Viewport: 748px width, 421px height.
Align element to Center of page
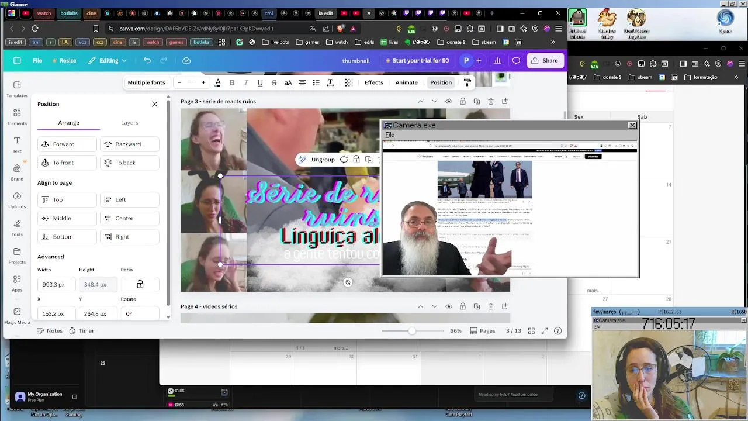[x=130, y=218]
